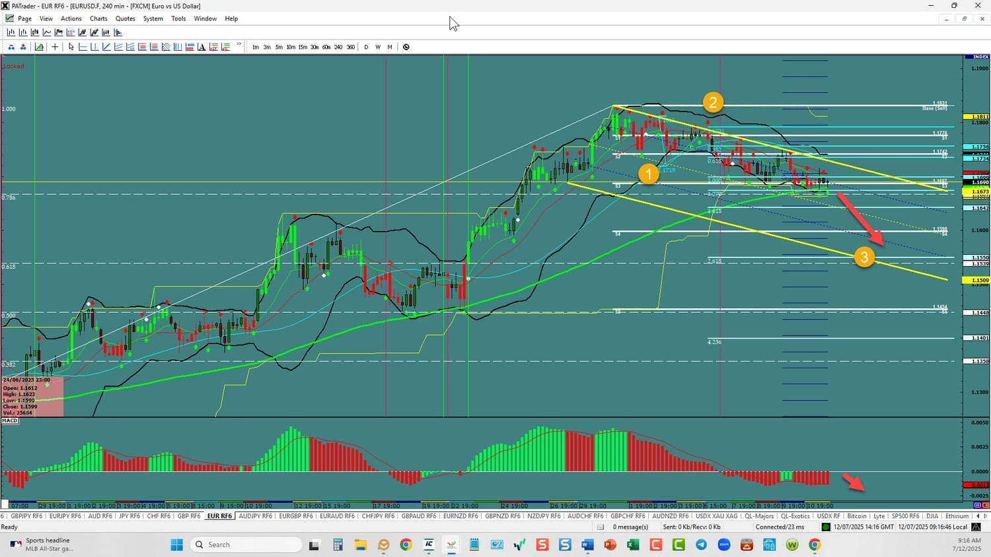Open the Quotes menu

coord(126,18)
